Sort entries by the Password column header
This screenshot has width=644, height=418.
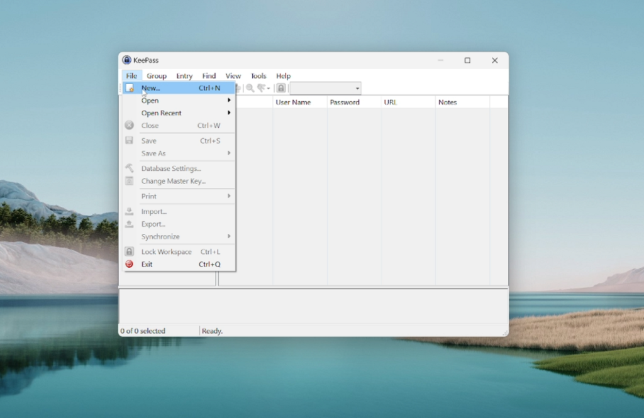345,102
